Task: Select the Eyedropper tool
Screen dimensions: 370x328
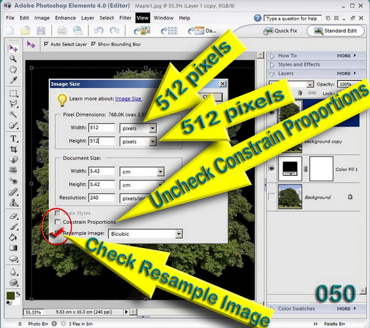Action: [x=13, y=80]
